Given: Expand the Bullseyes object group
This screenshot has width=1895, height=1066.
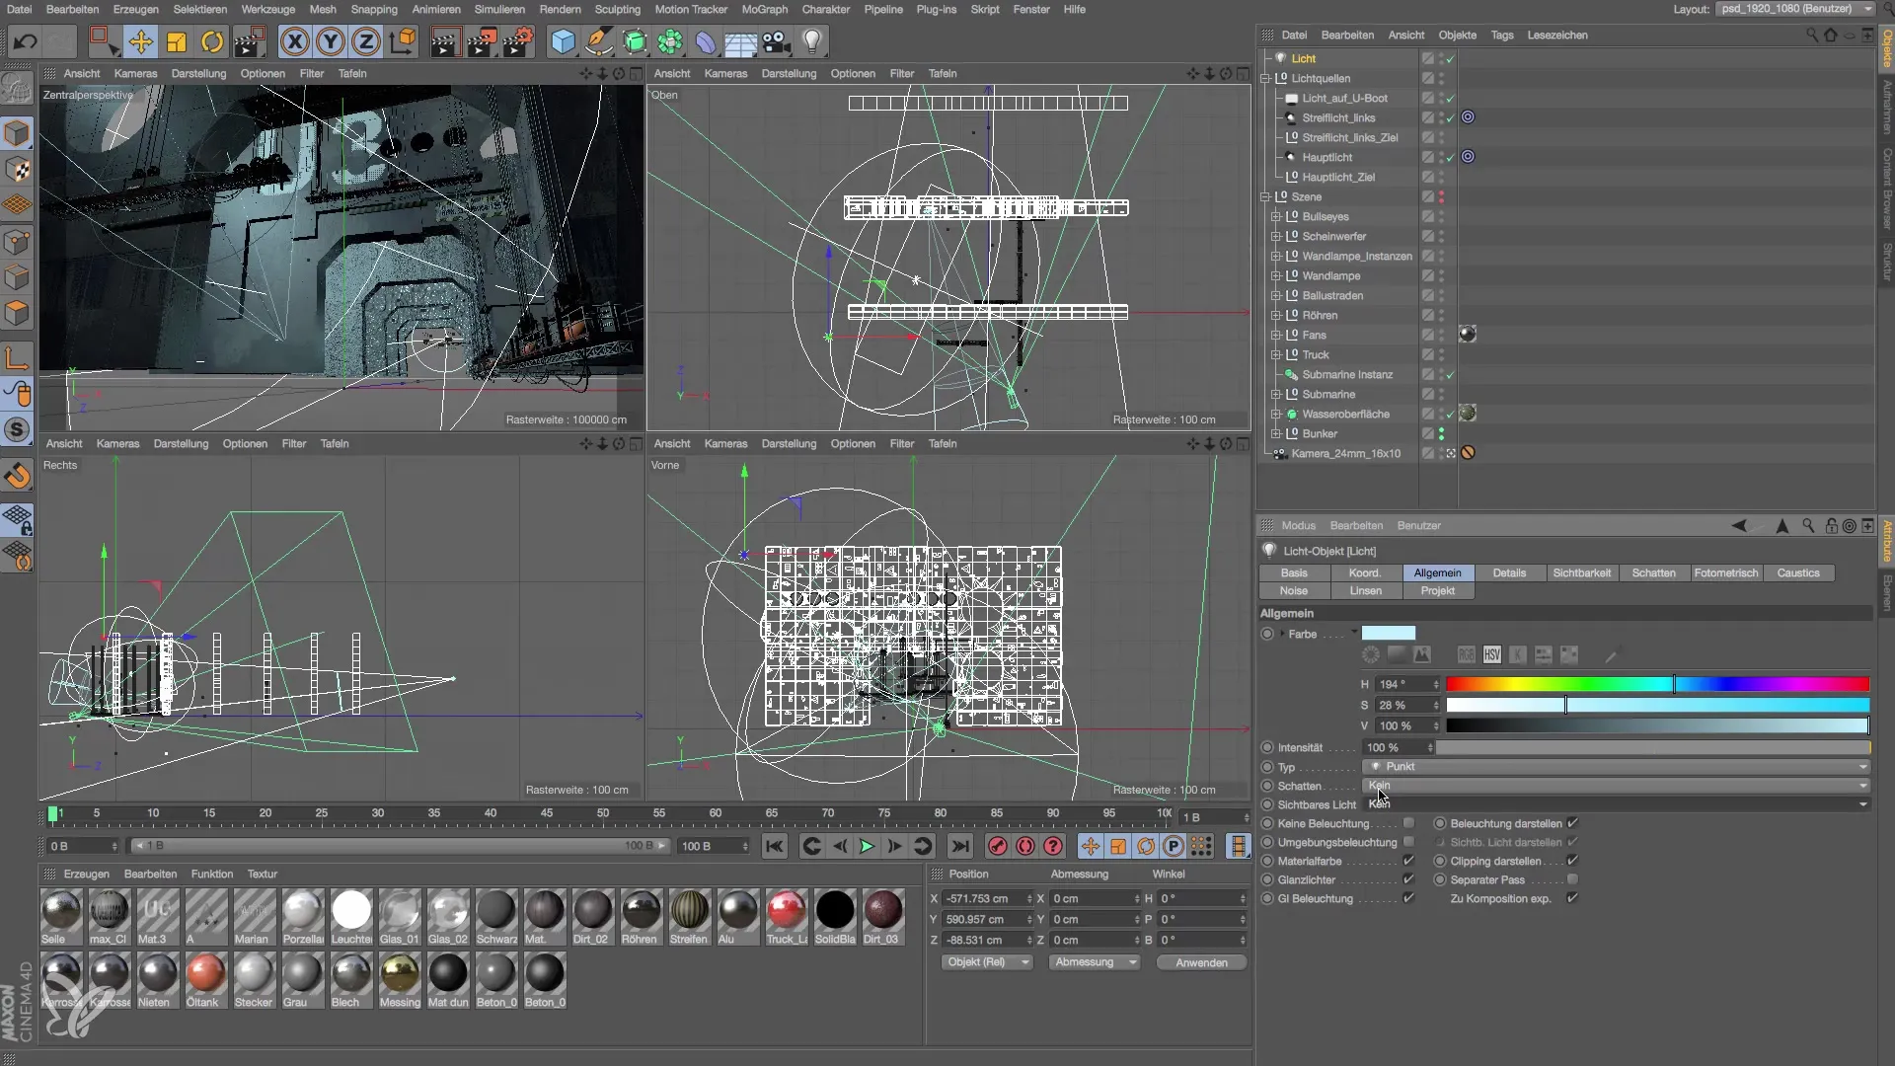Looking at the screenshot, I should (1275, 216).
